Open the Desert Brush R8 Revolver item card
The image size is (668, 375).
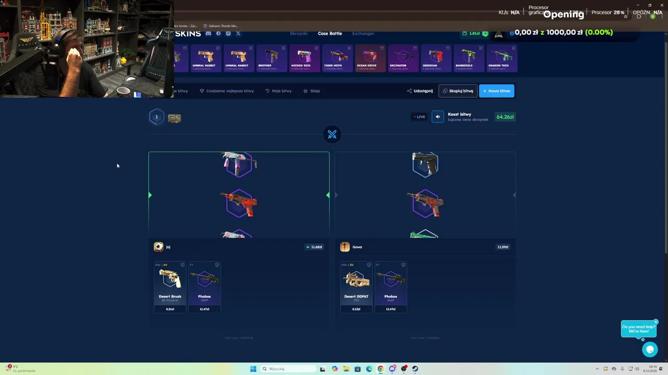click(x=170, y=287)
